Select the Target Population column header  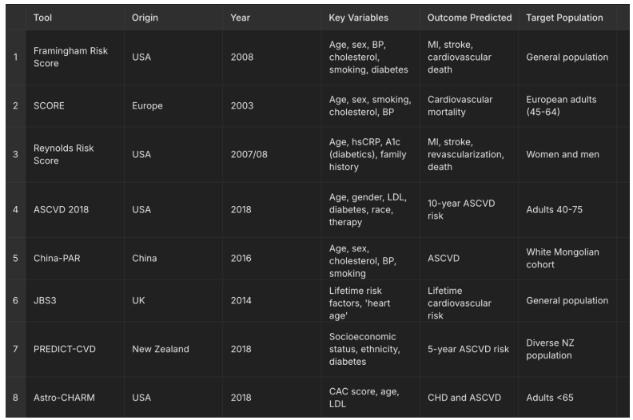[x=564, y=18]
